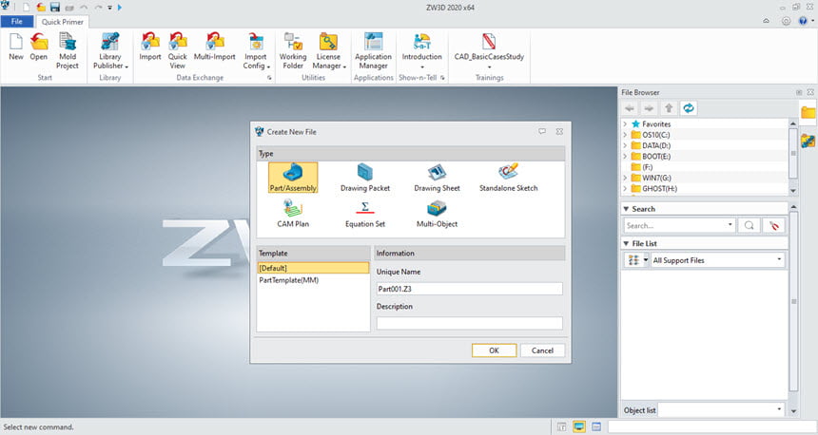Run search with the magnifier icon
The width and height of the screenshot is (818, 435).
pyautogui.click(x=749, y=226)
